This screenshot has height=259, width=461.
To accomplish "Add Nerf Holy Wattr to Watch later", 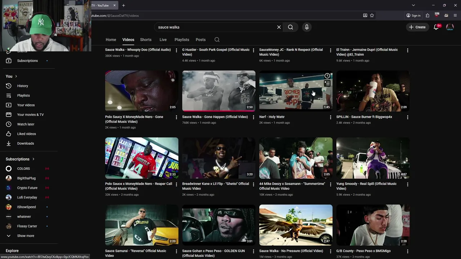I will [327, 76].
